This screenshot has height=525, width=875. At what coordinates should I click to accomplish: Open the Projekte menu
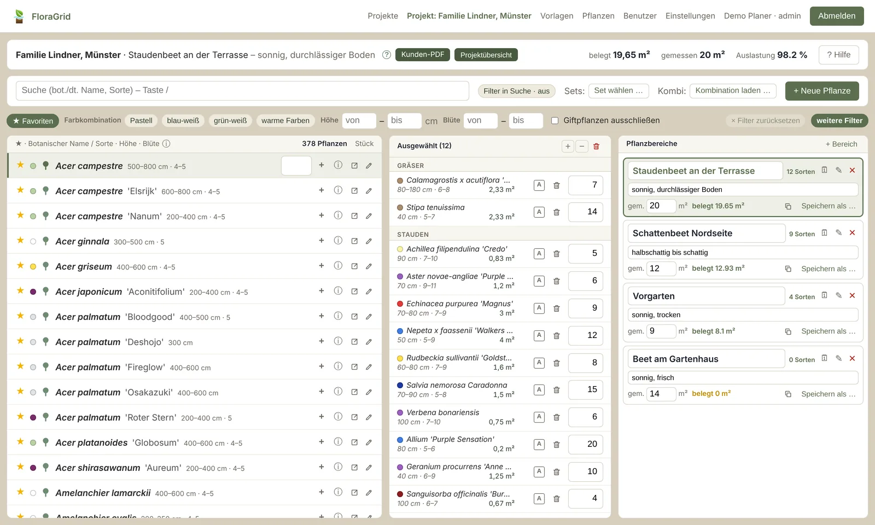point(383,16)
